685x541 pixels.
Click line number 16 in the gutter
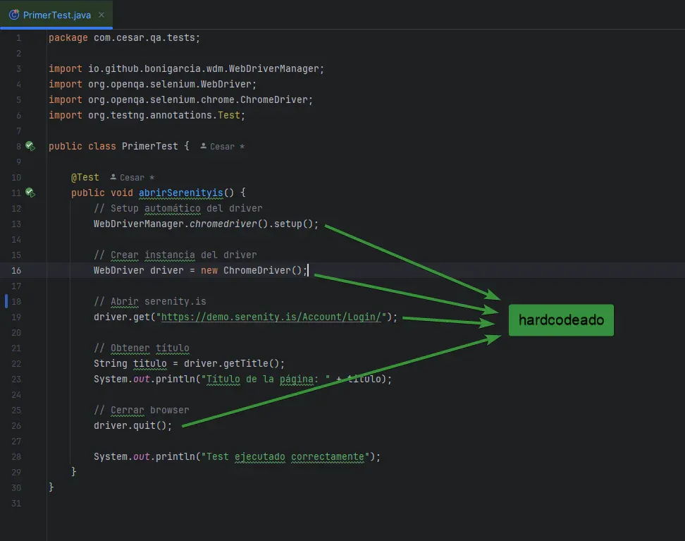coord(16,270)
